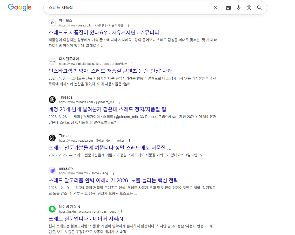Click the m.kin.naver.com qna URL
The image size is (295, 235).
(x=87, y=212)
